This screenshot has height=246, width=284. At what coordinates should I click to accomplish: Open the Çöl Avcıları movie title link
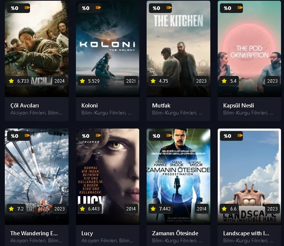click(x=25, y=106)
